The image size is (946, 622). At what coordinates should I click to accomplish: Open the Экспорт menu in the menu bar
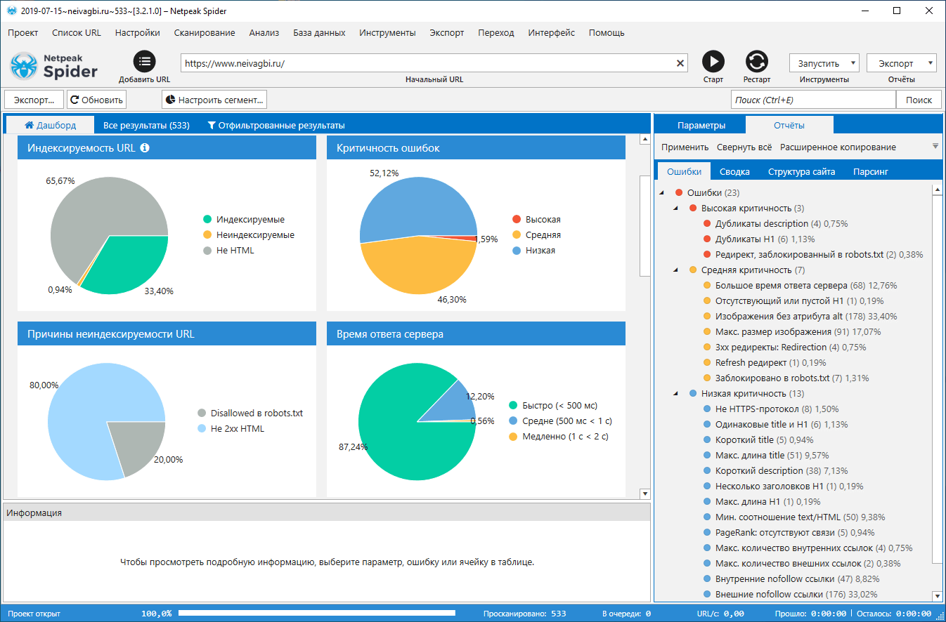(x=447, y=33)
